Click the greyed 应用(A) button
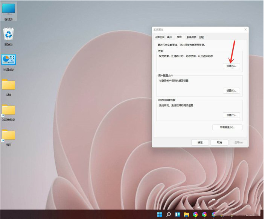 tap(239, 142)
